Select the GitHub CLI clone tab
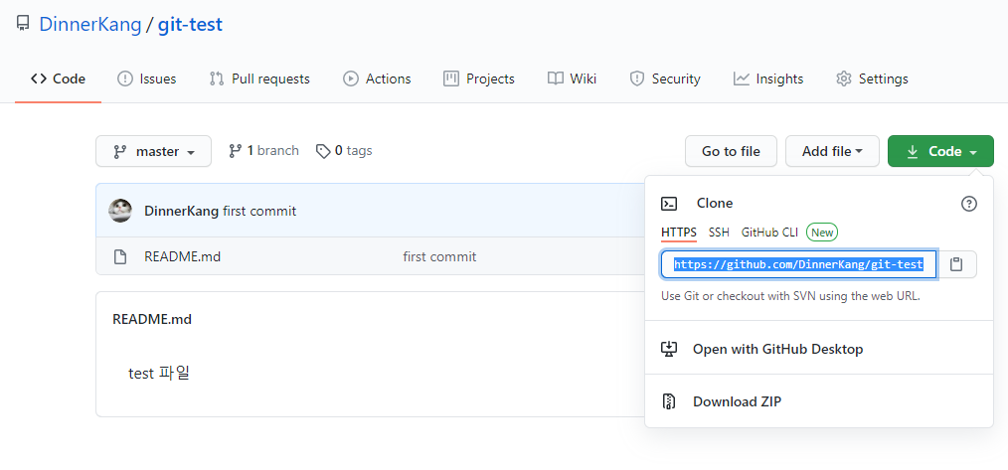Image resolution: width=1008 pixels, height=470 pixels. click(769, 233)
